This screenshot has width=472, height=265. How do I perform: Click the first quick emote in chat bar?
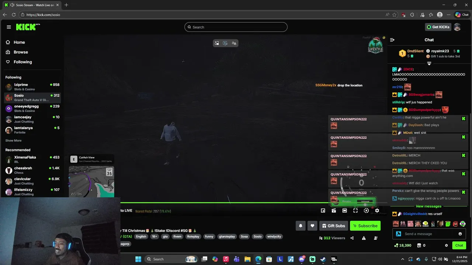(x=396, y=224)
